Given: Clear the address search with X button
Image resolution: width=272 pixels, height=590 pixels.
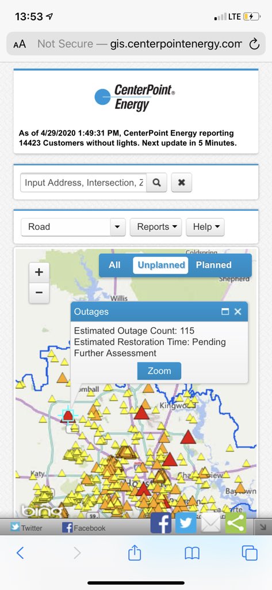Looking at the screenshot, I should [182, 183].
